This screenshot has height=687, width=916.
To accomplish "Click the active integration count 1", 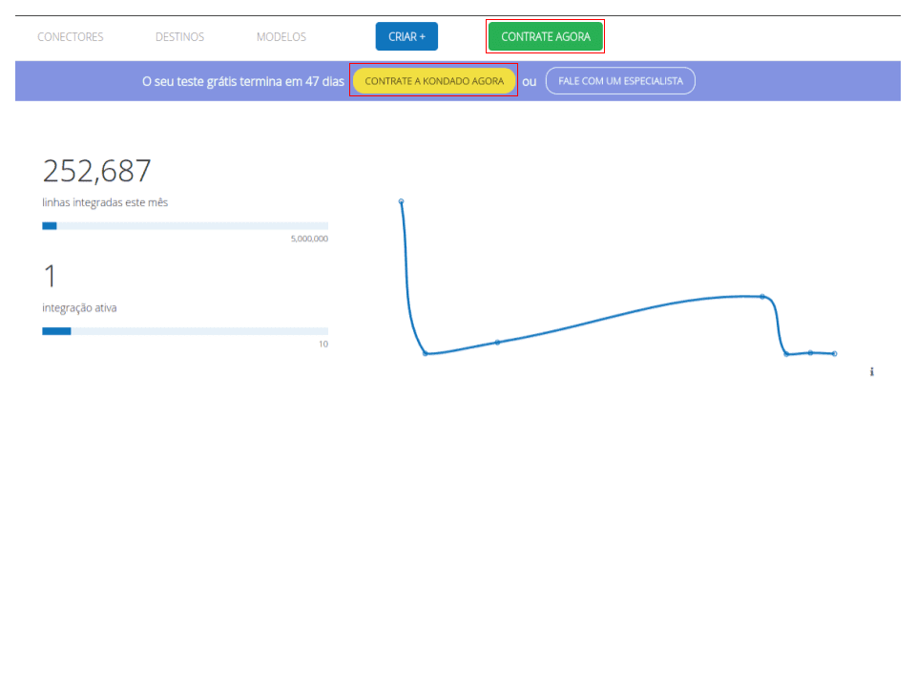I will (50, 277).
